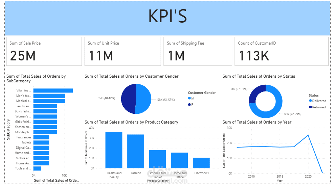This screenshot has height=188, width=335.
Task: Click the Tools and subcategory bar
Action: pyautogui.click(x=37, y=168)
